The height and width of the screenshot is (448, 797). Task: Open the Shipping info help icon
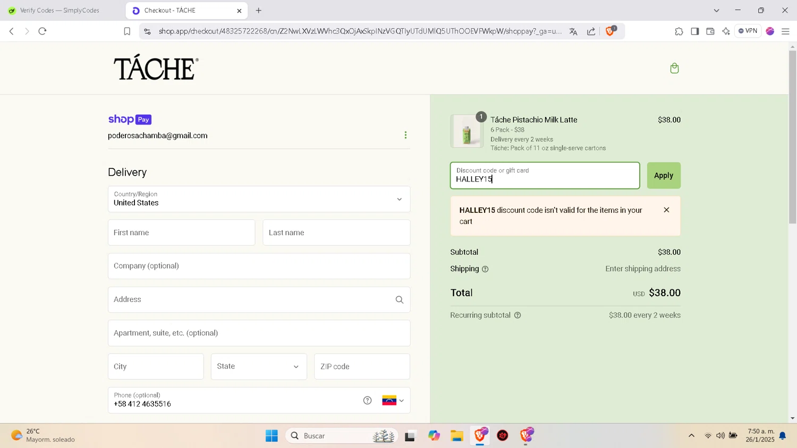[x=485, y=269]
